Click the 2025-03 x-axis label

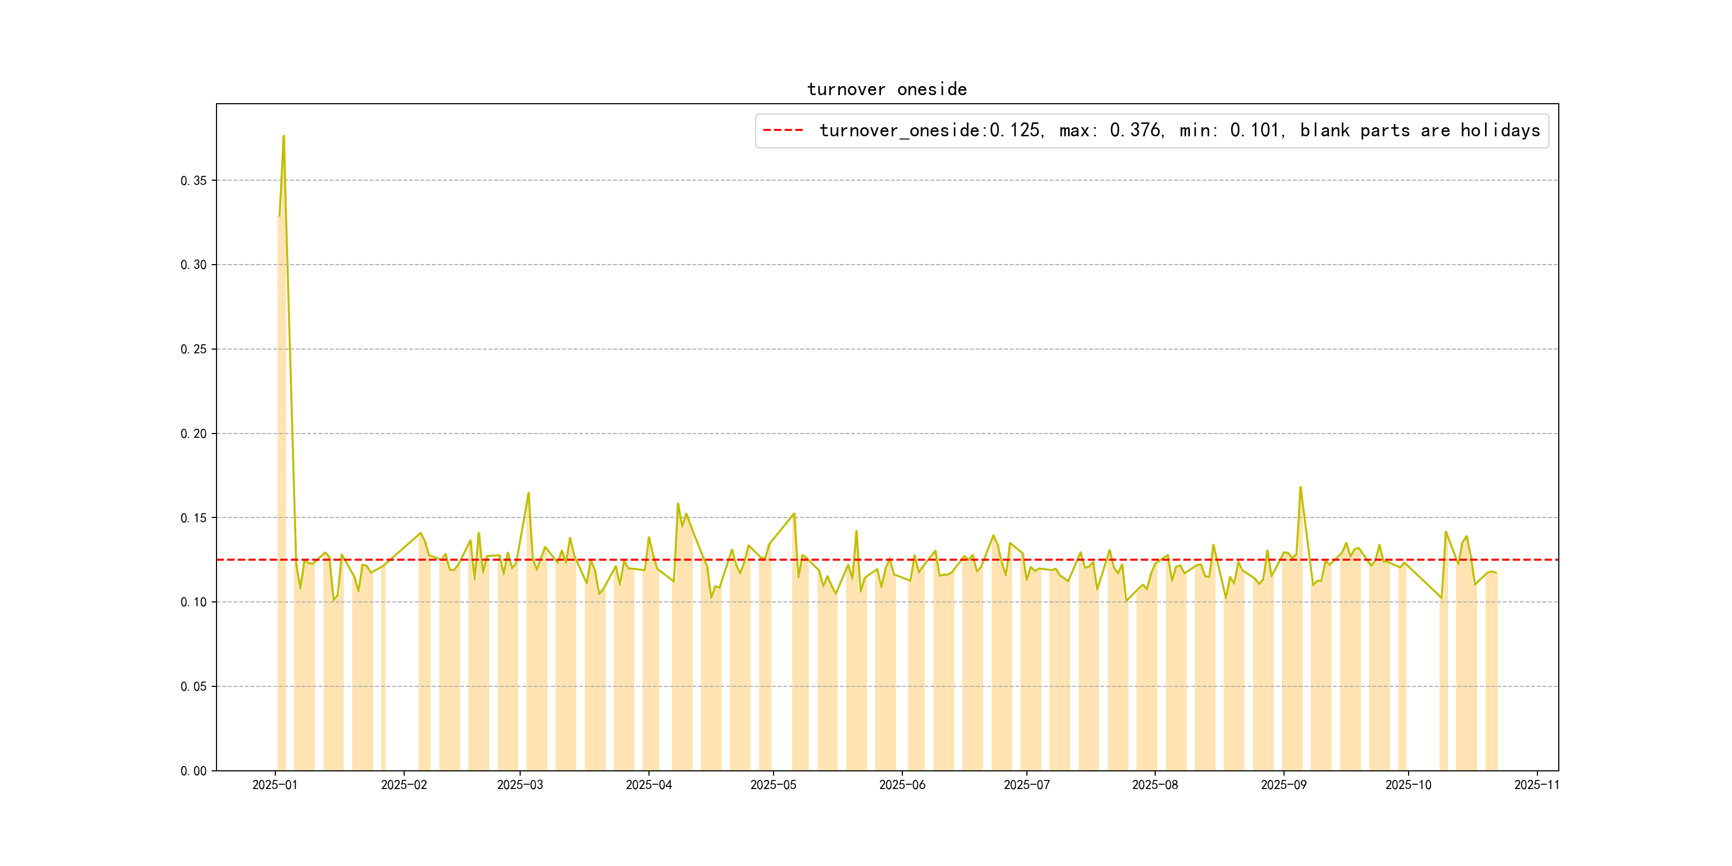(520, 785)
